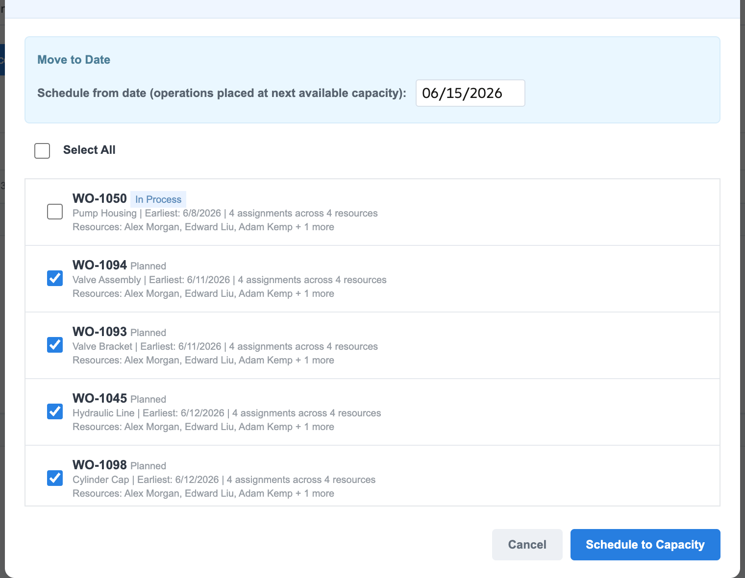Click the Planned status next to WO-1094

(x=148, y=266)
